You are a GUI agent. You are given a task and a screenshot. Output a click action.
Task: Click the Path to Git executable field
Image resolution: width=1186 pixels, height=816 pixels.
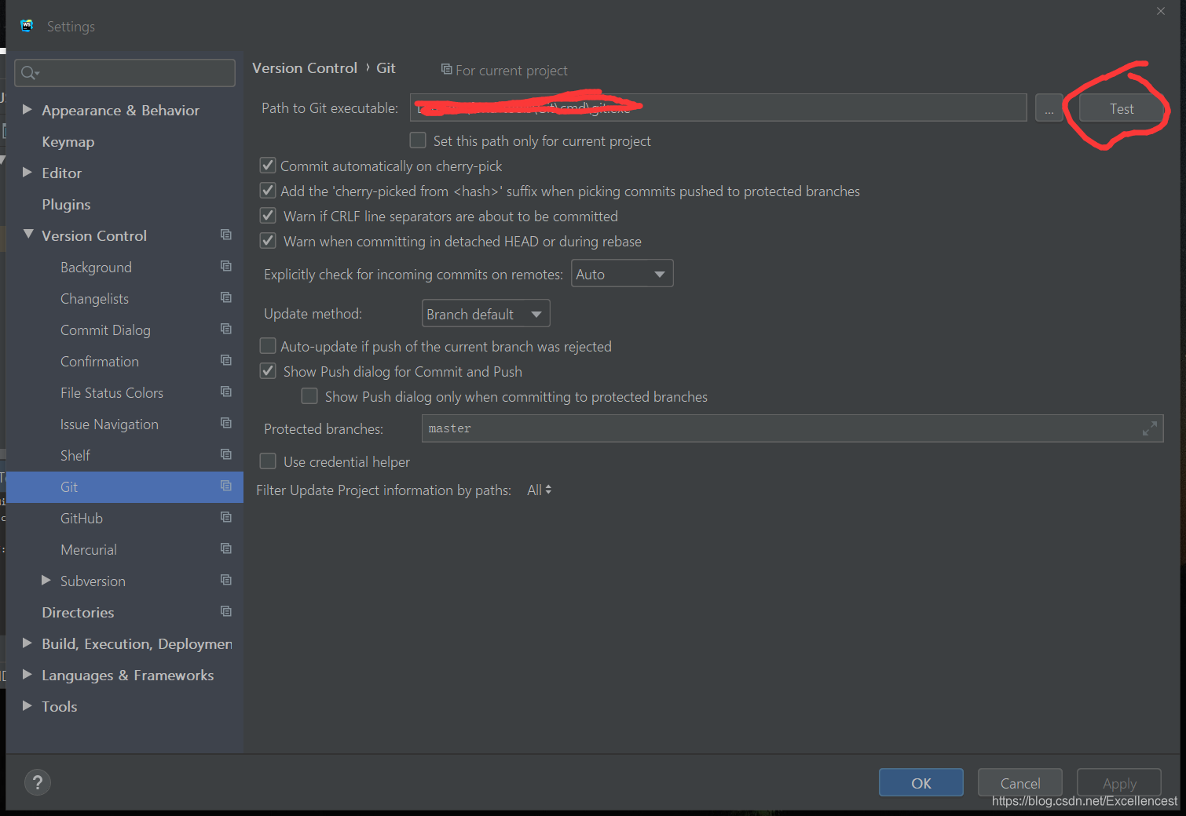pyautogui.click(x=718, y=107)
